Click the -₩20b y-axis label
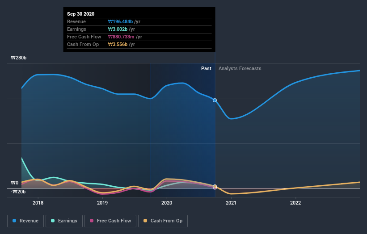 (x=18, y=192)
